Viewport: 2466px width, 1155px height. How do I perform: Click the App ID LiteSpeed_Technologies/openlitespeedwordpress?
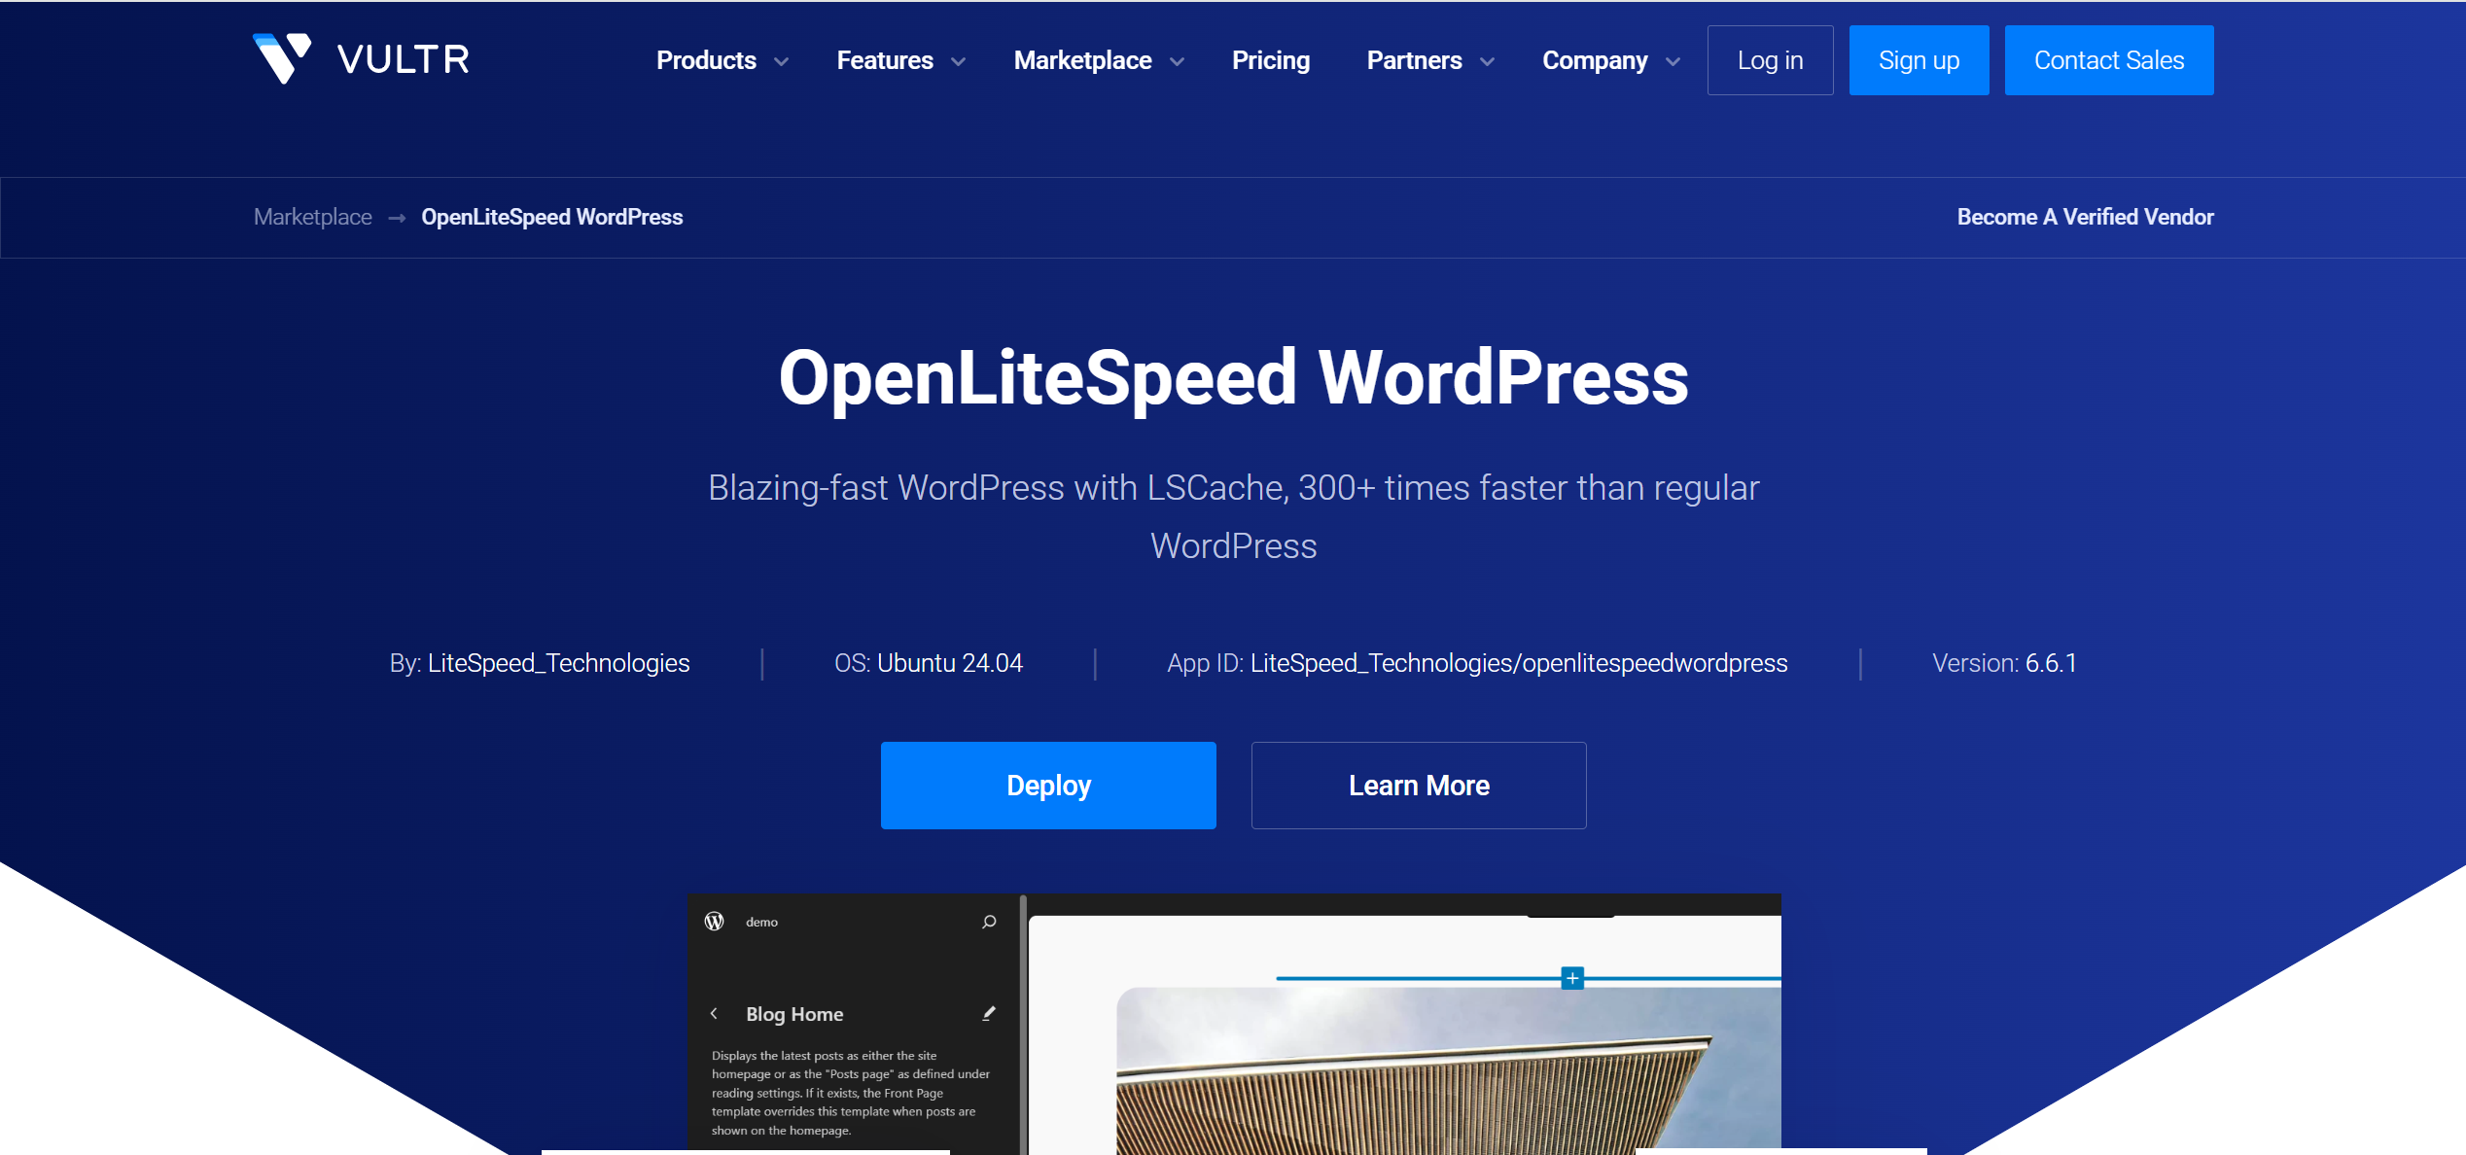(x=1519, y=663)
